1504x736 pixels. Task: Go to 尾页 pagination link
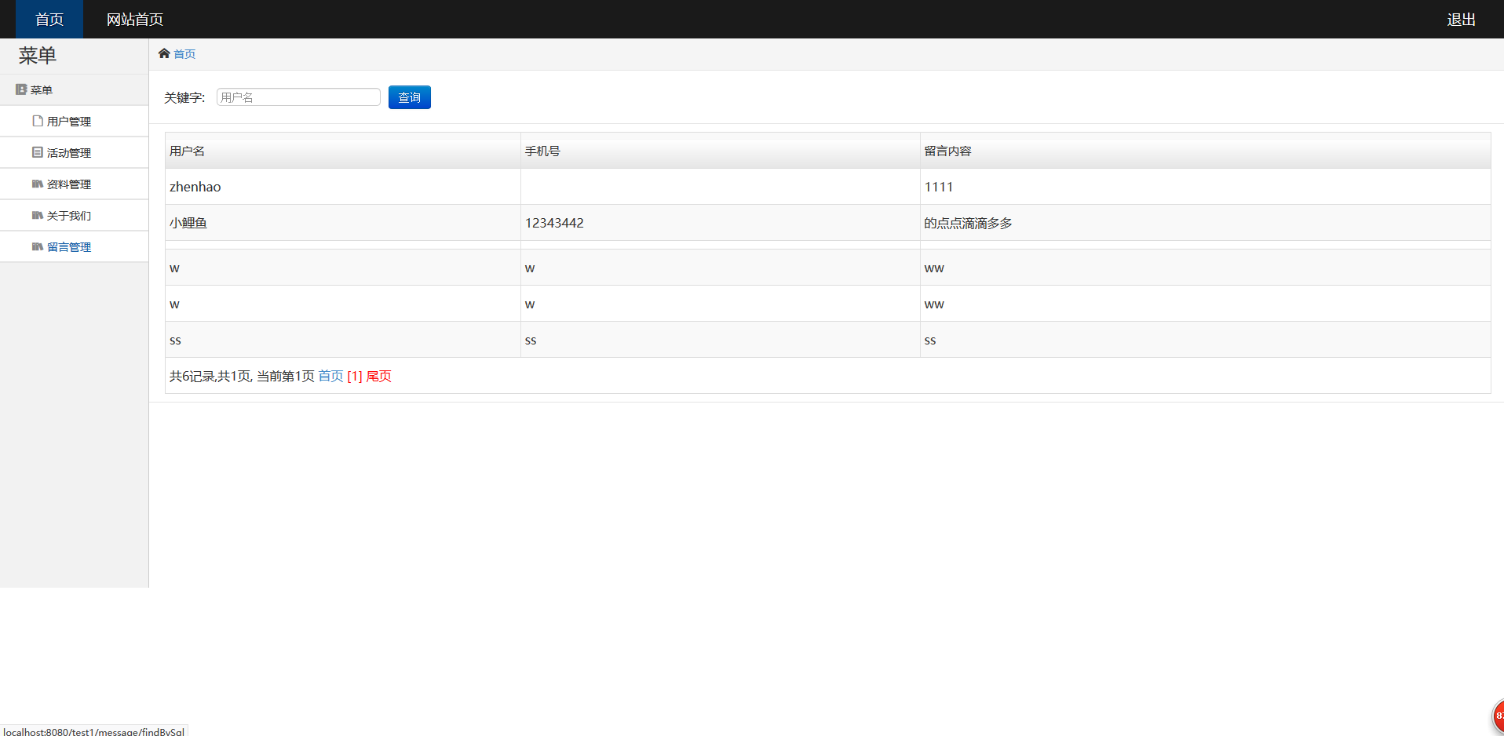click(379, 376)
